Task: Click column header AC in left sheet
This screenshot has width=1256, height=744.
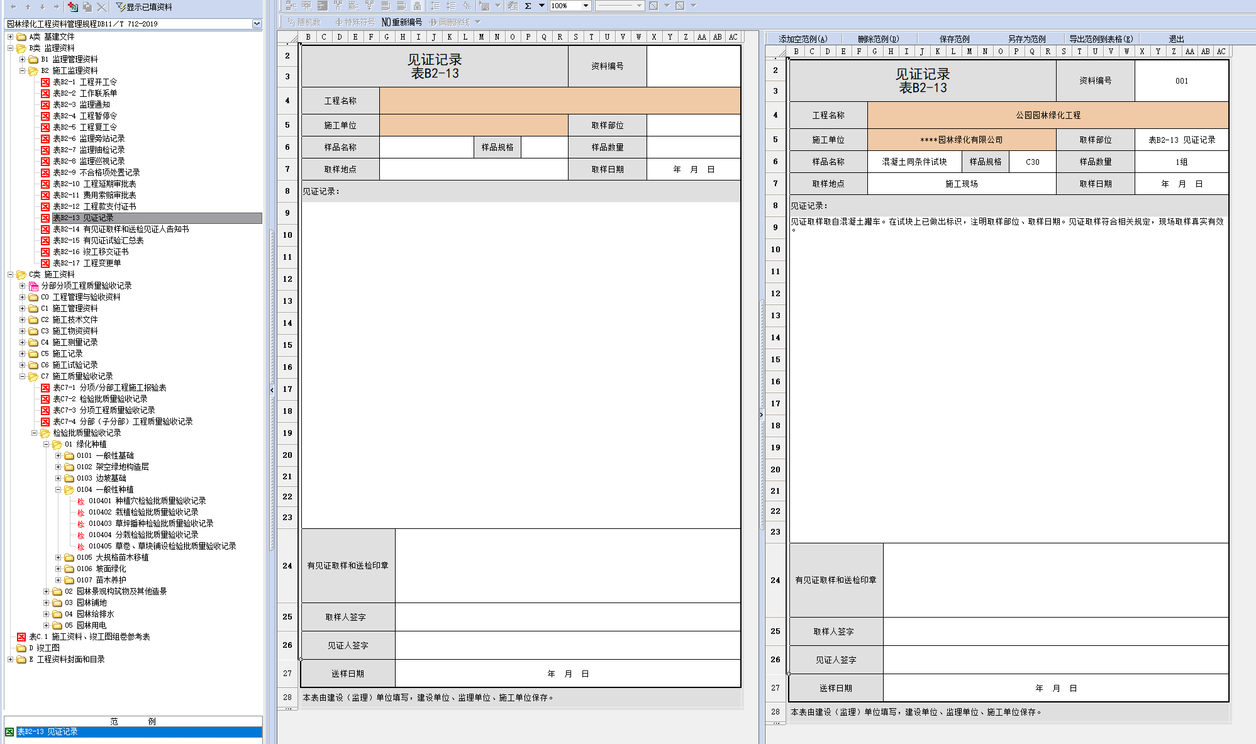Action: (733, 37)
